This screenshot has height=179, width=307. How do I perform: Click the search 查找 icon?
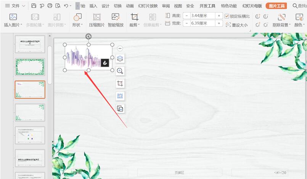tap(295, 6)
